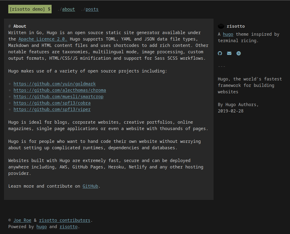Visit the muesli/smartcrop GitHub link
This screenshot has height=234, width=290.
click(x=58, y=96)
